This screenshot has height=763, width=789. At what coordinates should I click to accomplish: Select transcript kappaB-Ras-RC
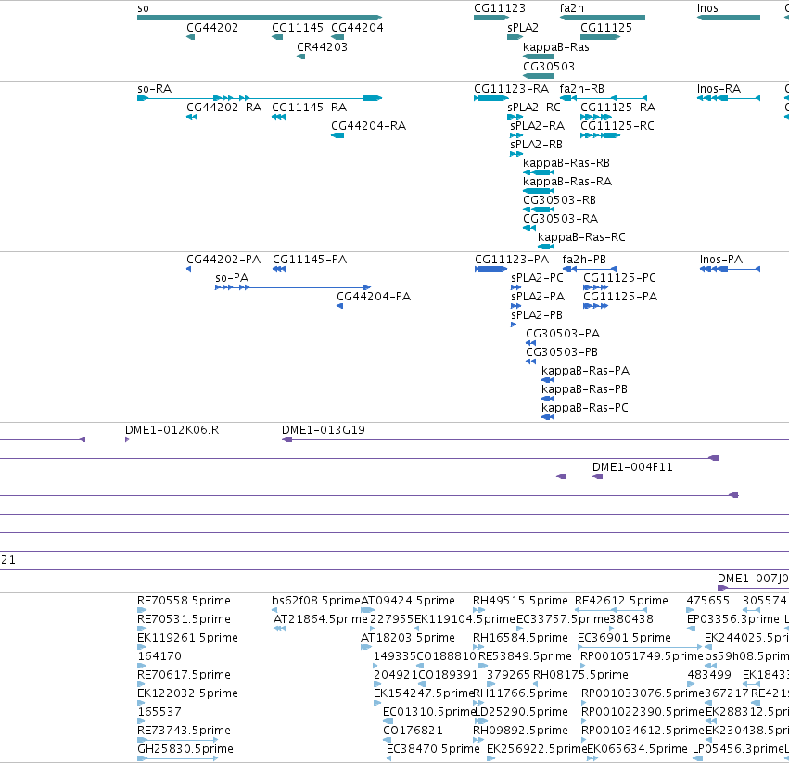pos(581,237)
